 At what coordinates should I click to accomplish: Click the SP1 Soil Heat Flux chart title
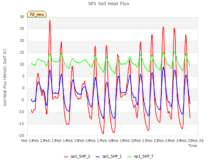pos(109,4)
